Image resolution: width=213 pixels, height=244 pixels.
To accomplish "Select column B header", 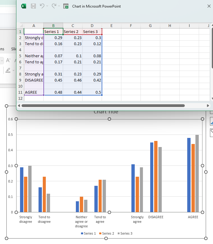I will (x=53, y=26).
